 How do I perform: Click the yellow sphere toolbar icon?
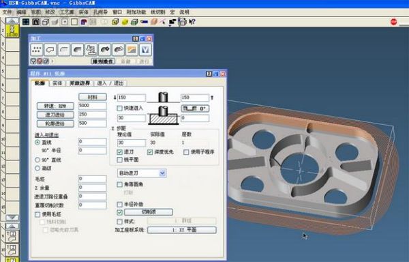(x=125, y=22)
